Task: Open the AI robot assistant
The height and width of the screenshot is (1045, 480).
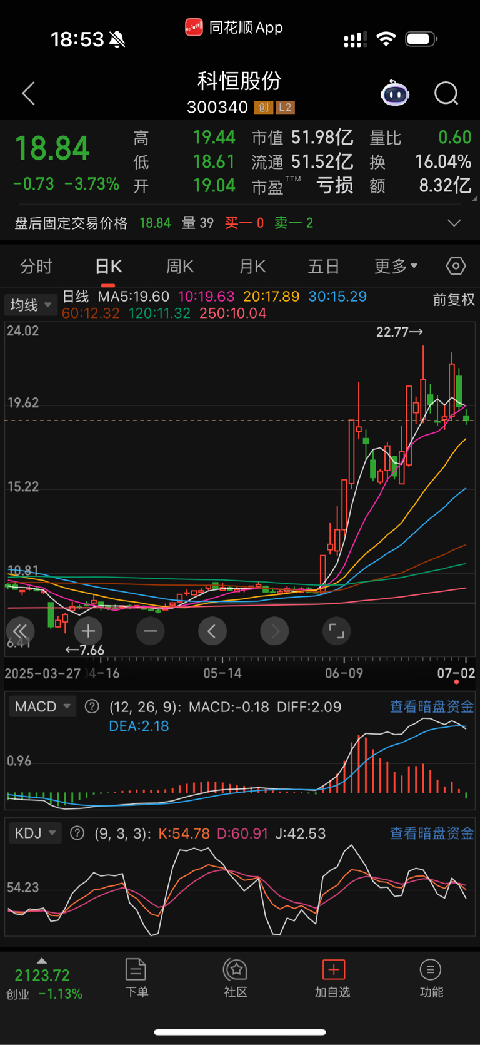Action: coord(395,94)
